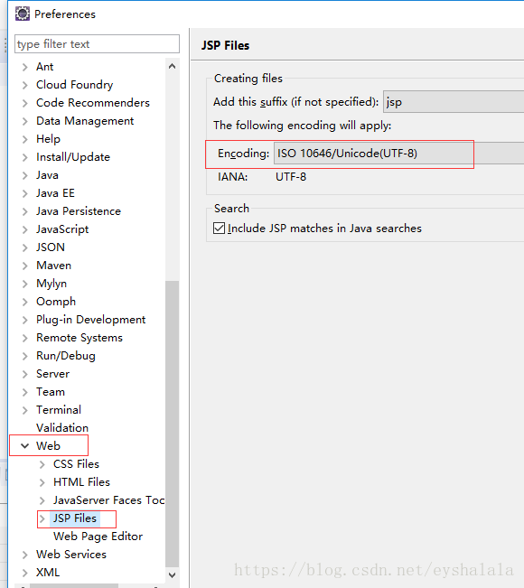Expand the Install/Update node

[x=24, y=157]
